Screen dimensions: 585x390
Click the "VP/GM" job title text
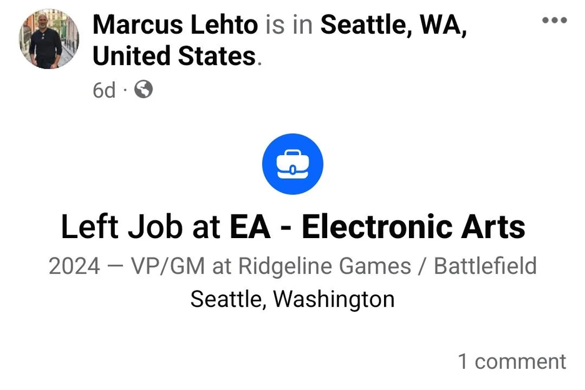pyautogui.click(x=169, y=266)
